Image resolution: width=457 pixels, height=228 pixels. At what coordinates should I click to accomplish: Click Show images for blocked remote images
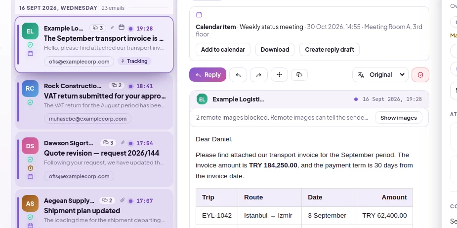pos(398,118)
